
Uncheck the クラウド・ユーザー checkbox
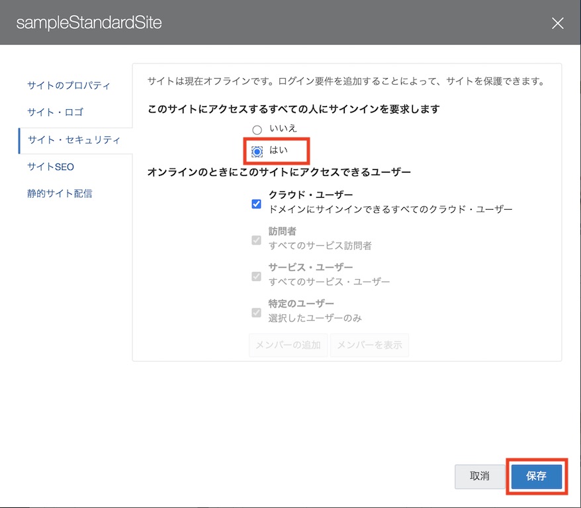[257, 204]
